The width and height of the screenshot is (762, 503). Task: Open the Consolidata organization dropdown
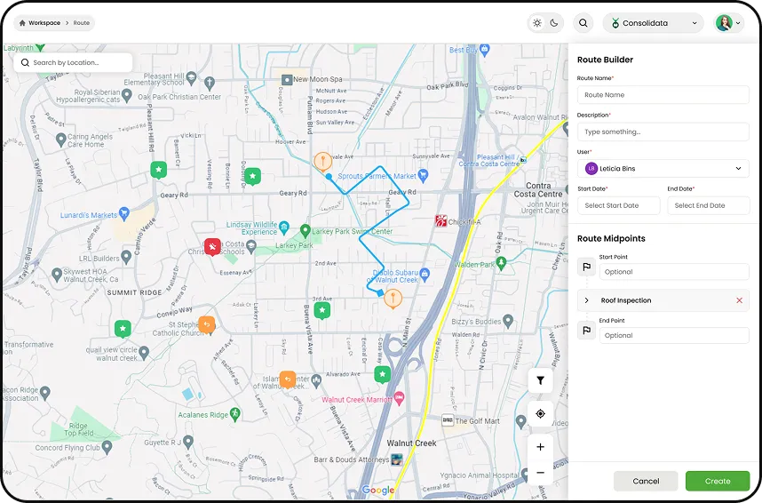pyautogui.click(x=653, y=23)
